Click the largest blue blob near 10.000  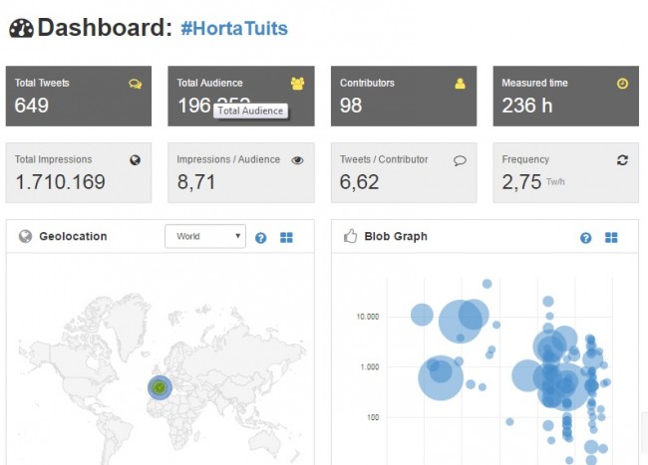pyautogui.click(x=460, y=318)
